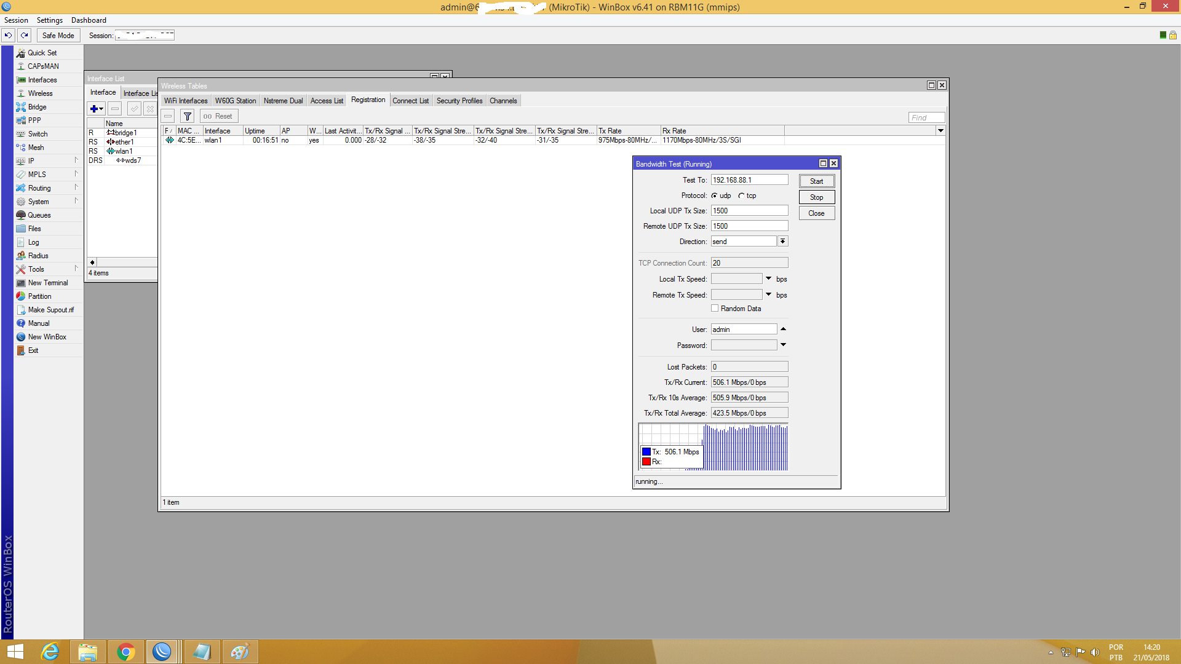Expand the Local Tx Speed arrow
Viewport: 1181px width, 664px height.
point(768,279)
